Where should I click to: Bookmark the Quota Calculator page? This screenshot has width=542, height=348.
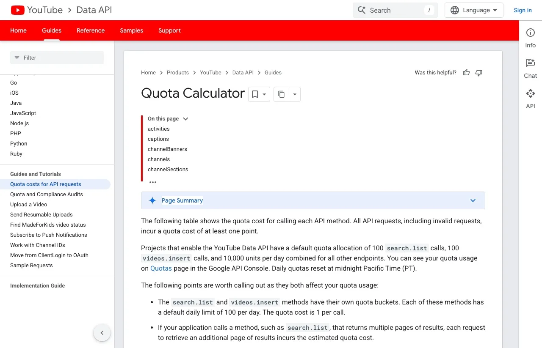tap(255, 94)
